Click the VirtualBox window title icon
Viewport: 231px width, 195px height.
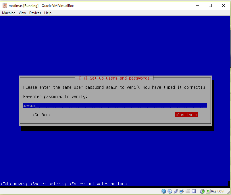(x=5, y=5)
